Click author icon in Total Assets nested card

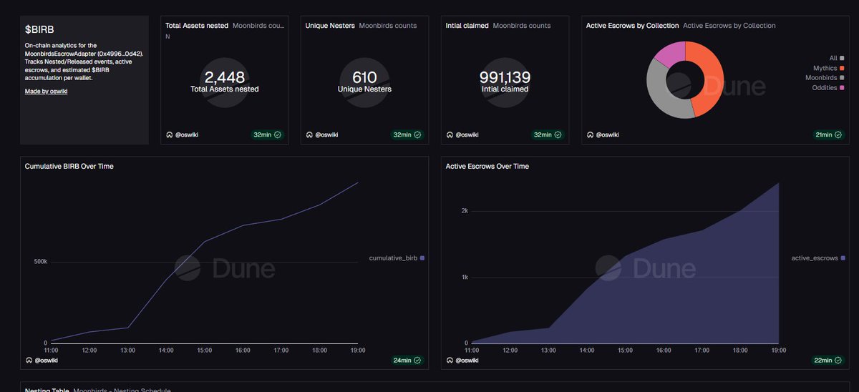pos(169,134)
